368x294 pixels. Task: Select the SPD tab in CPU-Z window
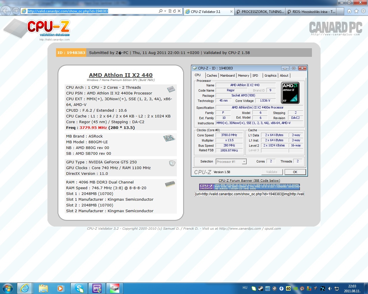point(255,76)
